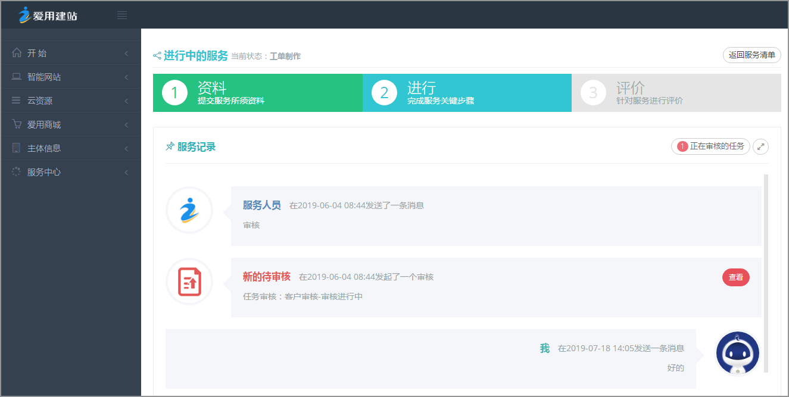Click the 提交服务所须资料 subtitle

tap(231, 101)
